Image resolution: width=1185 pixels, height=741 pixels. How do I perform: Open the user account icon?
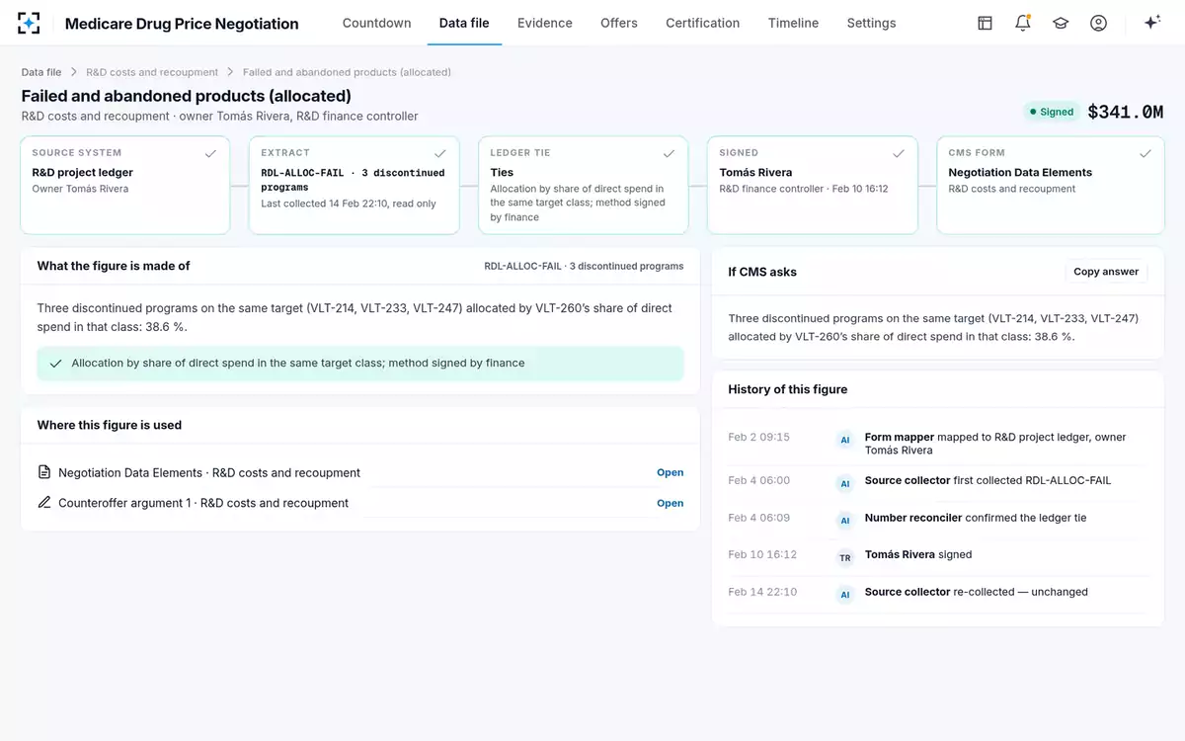pyautogui.click(x=1098, y=23)
